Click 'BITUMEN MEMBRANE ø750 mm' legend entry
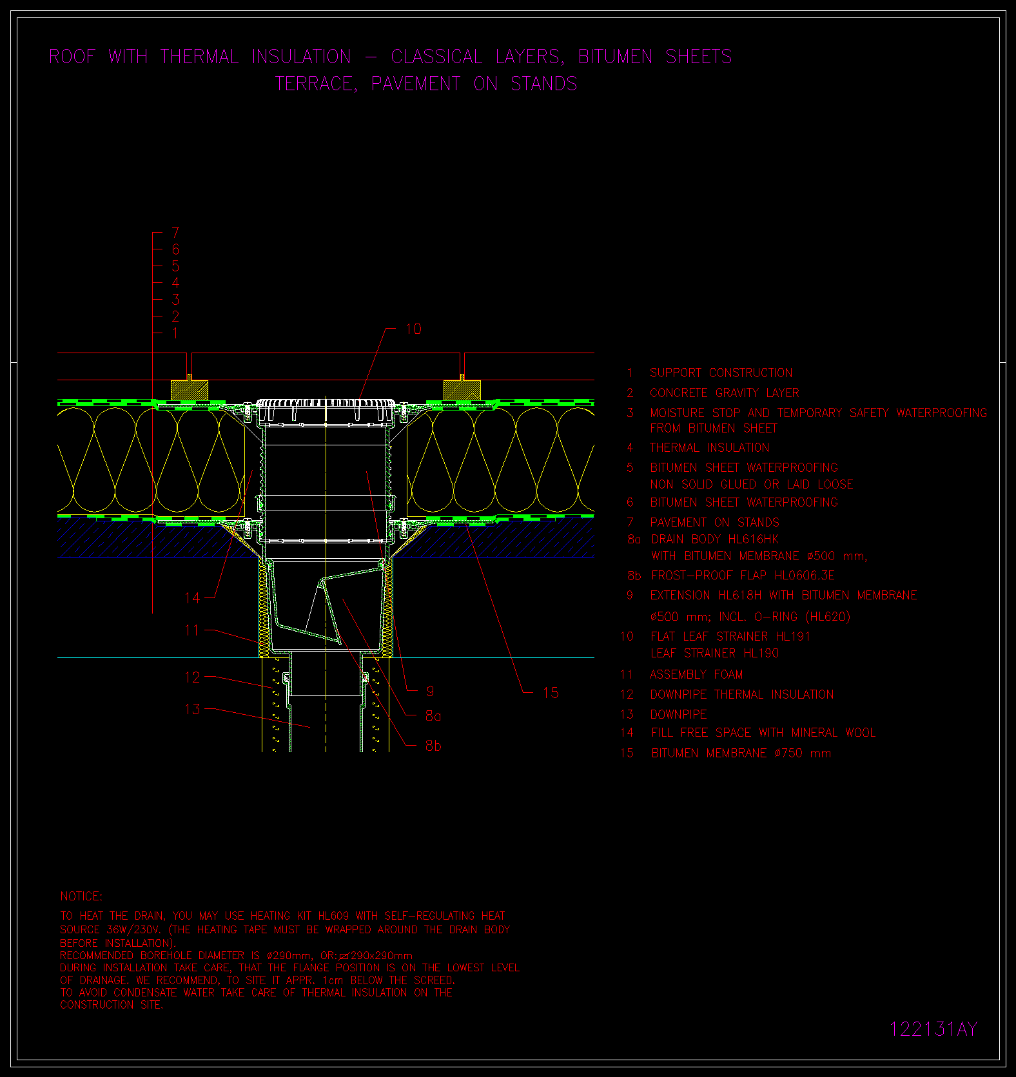Viewport: 1016px width, 1077px height. coord(740,753)
